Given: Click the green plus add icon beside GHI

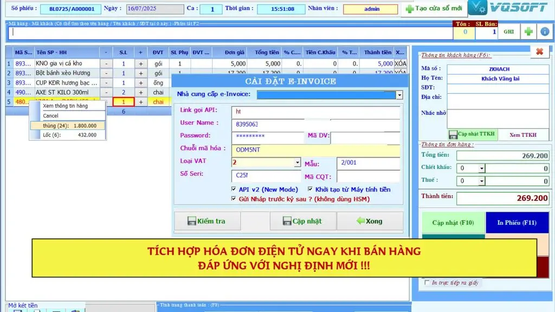Looking at the screenshot, I should pyautogui.click(x=528, y=31).
